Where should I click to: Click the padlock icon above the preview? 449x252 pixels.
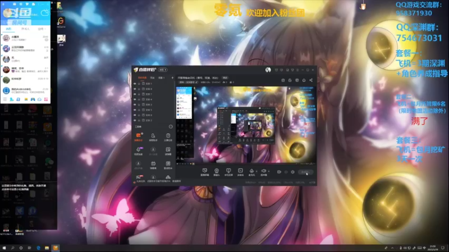290,80
